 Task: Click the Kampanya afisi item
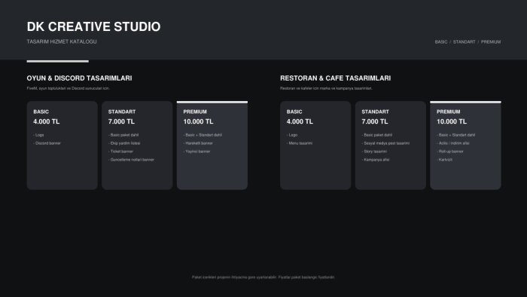point(376,160)
